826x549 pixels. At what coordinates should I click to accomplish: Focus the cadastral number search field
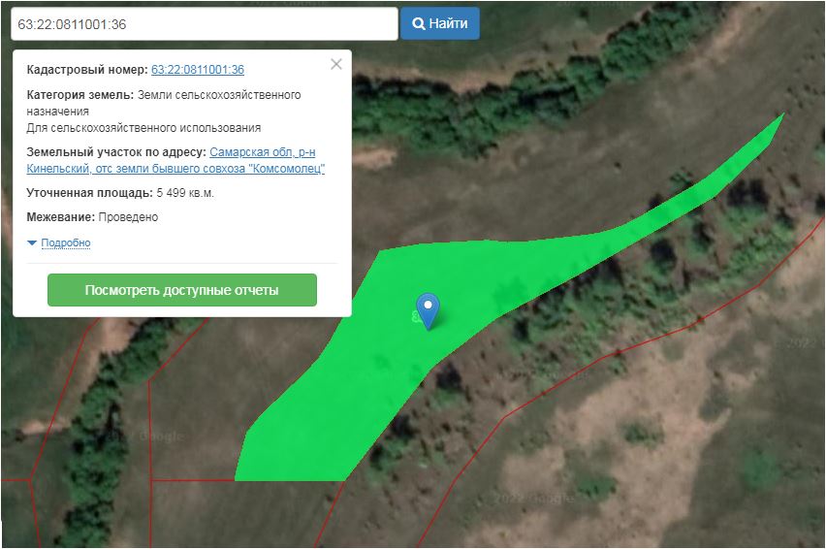tap(204, 23)
